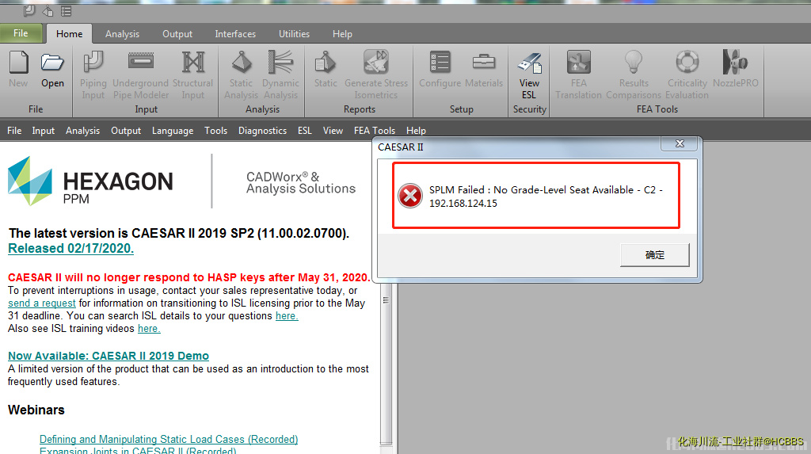Image resolution: width=811 pixels, height=454 pixels.
Task: Confirm the error dialog with 确定 button
Action: tap(655, 254)
